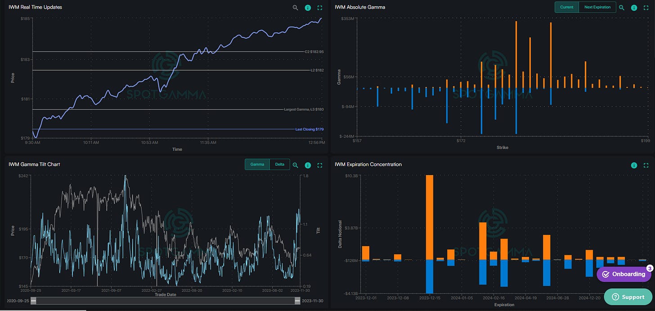Select the Current toggle in Absolute Gamma
Image resolution: width=655 pixels, height=311 pixels.
pos(566,7)
